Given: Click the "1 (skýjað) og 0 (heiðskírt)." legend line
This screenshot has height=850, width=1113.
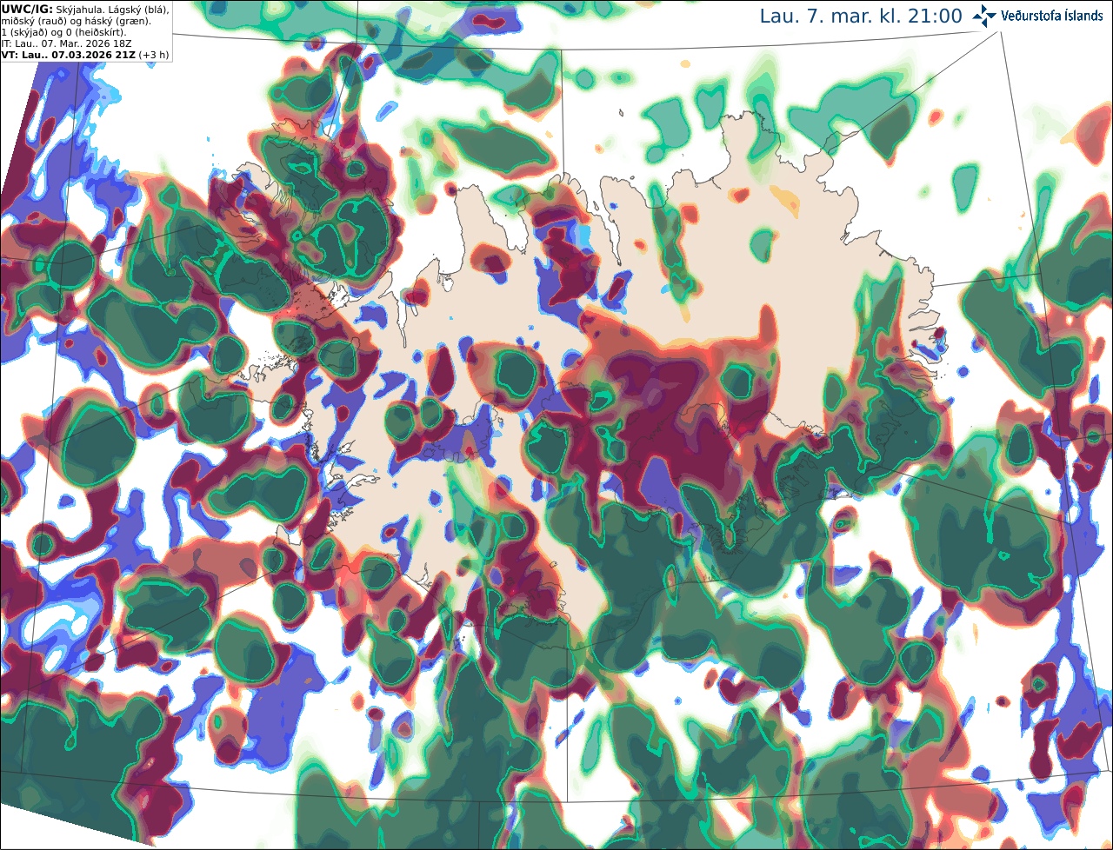Looking at the screenshot, I should pos(63,32).
